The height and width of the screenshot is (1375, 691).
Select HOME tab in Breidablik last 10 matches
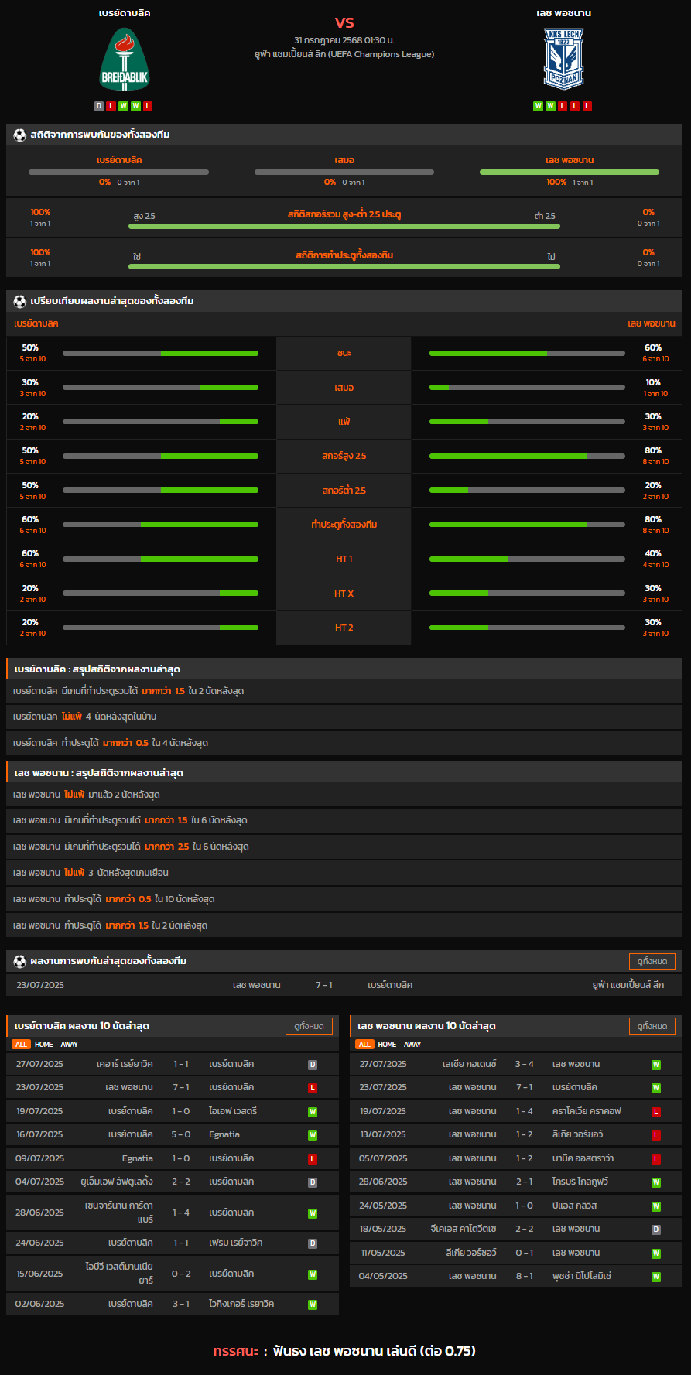click(x=44, y=1045)
